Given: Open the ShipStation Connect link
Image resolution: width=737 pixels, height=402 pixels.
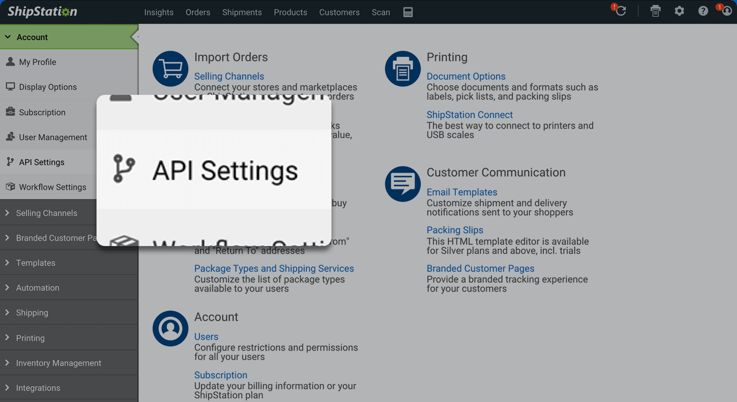Looking at the screenshot, I should pos(470,115).
